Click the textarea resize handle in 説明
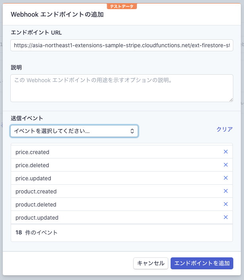Viewport: 244px width, 280px height. [231, 100]
